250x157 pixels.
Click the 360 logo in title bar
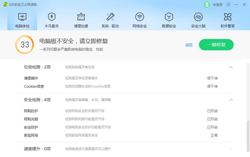(5, 5)
